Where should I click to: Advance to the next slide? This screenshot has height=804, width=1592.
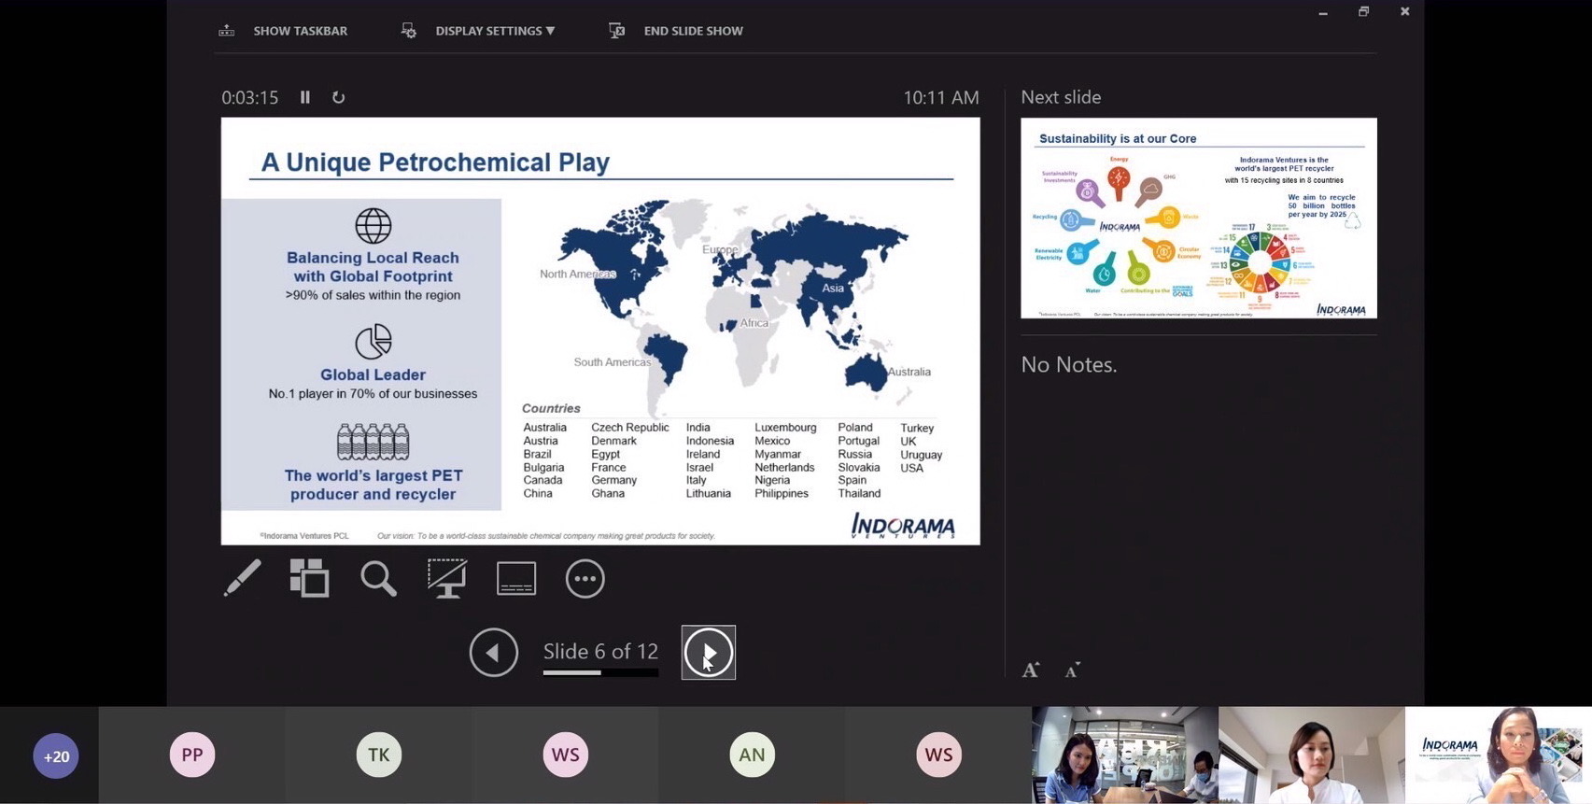(709, 652)
